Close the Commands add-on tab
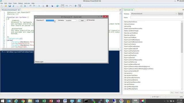Viewport: 184px width, 103px height. coord(132,10)
